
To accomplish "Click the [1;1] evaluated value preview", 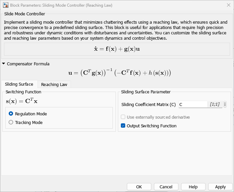I will click(x=215, y=105).
